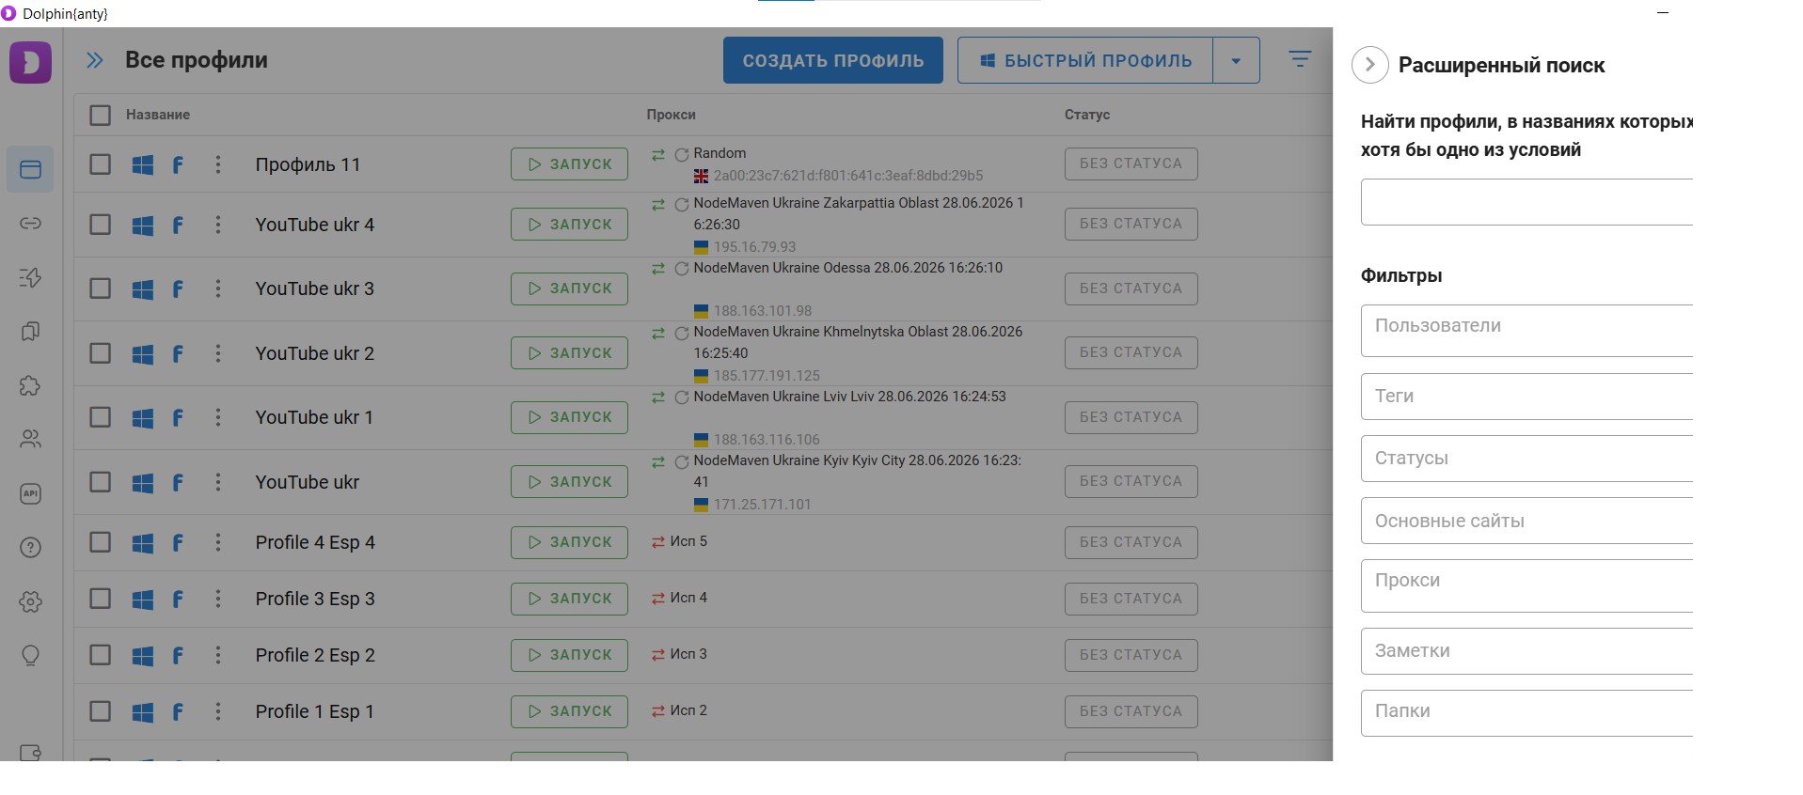The width and height of the screenshot is (1803, 795).
Task: Open the browser profiles sidebar section
Action: pyautogui.click(x=30, y=169)
